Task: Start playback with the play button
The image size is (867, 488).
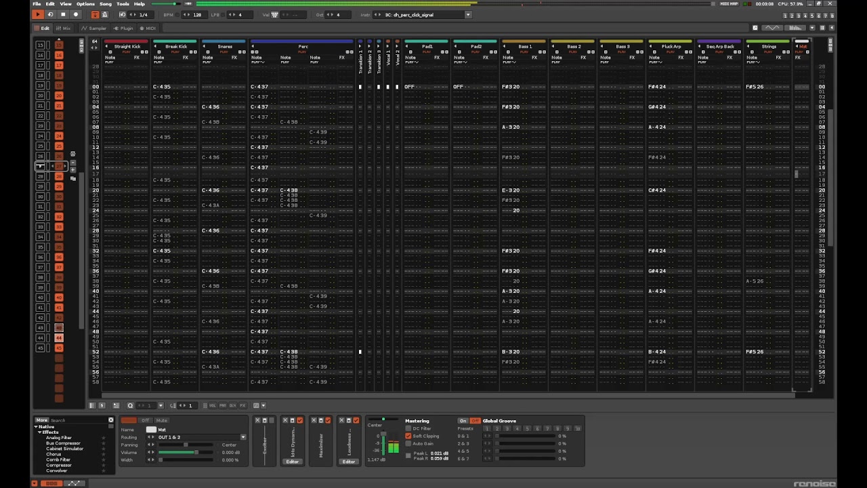Action: pos(38,14)
